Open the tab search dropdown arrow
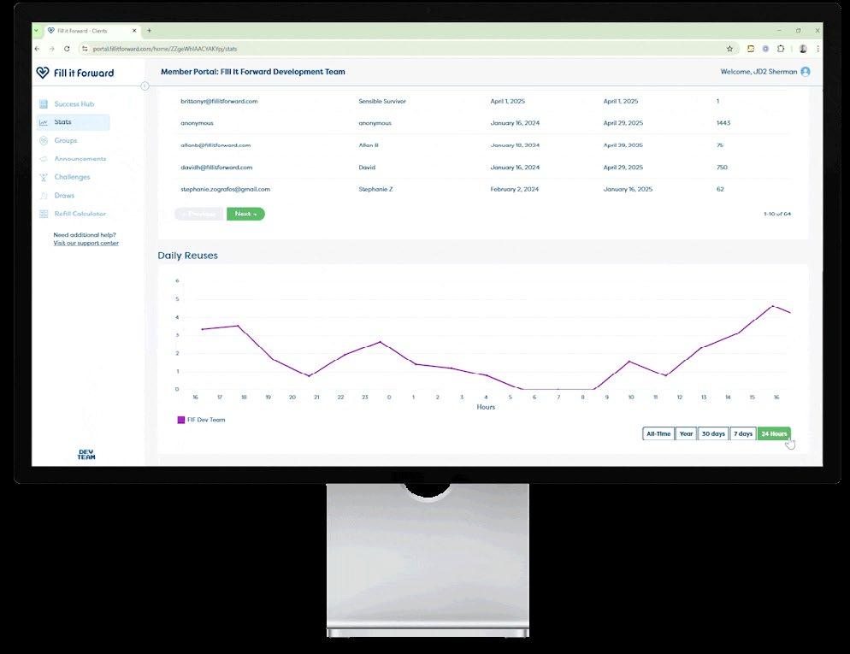The image size is (850, 654). point(36,31)
